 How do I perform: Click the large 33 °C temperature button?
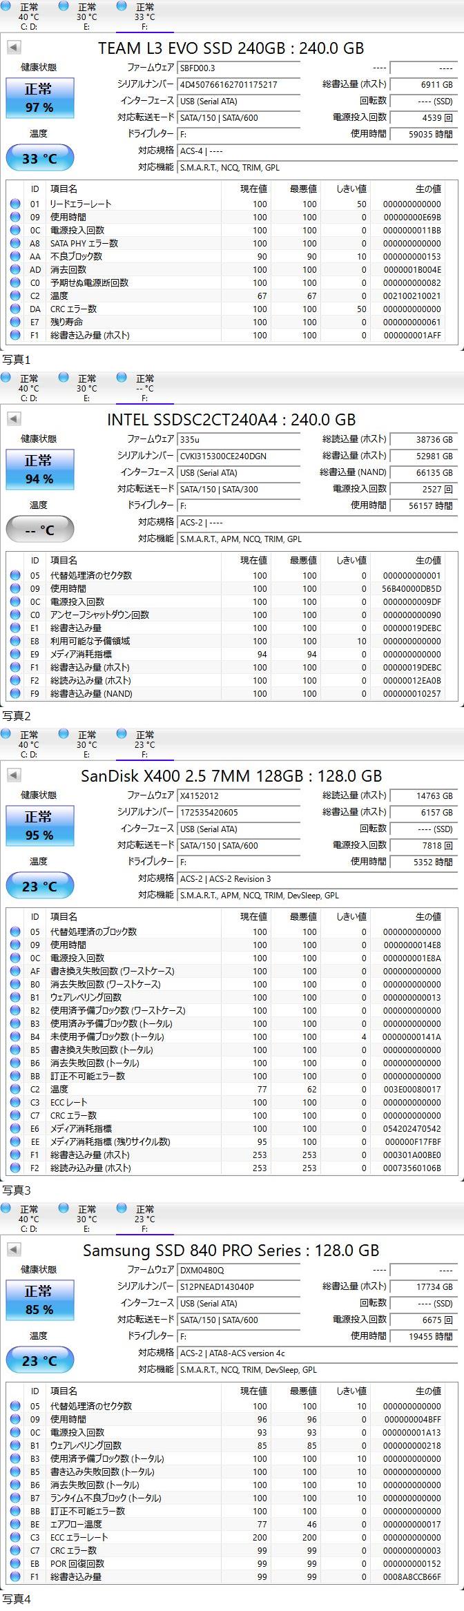(x=39, y=158)
